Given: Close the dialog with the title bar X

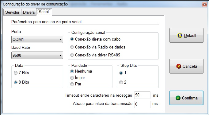Looking at the screenshot, I should click(x=204, y=5).
